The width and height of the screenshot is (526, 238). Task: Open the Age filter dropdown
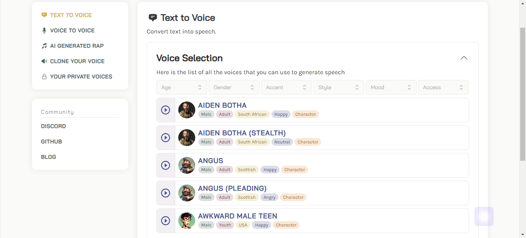[x=181, y=87]
